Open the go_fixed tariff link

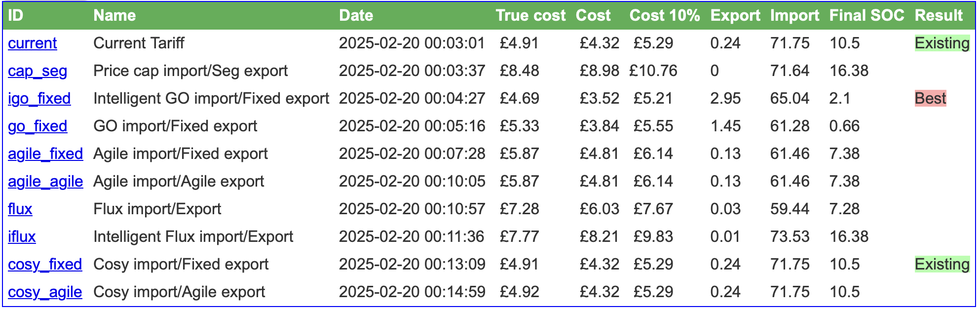click(x=38, y=126)
